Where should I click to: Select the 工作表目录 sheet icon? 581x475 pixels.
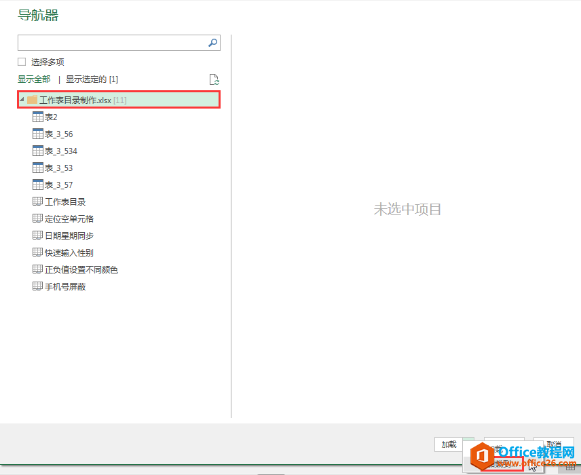(37, 202)
